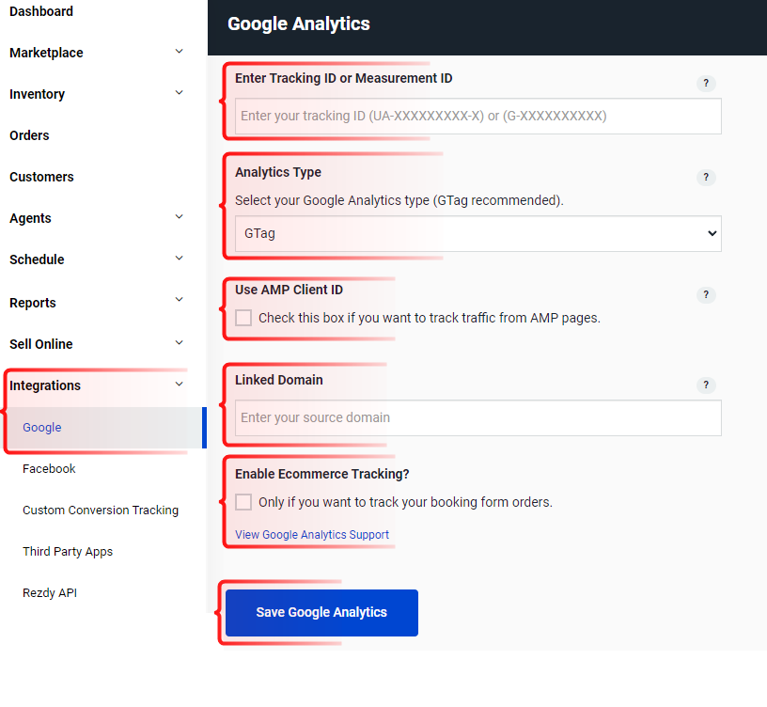The height and width of the screenshot is (707, 767).
Task: Follow the View Google Analytics Support link
Action: point(312,535)
